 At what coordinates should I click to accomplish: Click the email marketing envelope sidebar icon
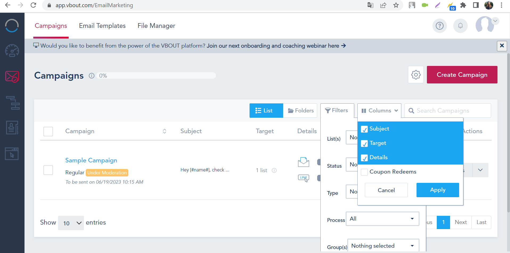[12, 77]
